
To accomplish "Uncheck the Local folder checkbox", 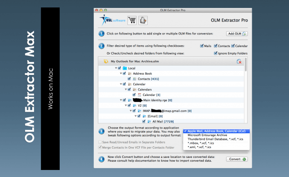I will 119,68.
